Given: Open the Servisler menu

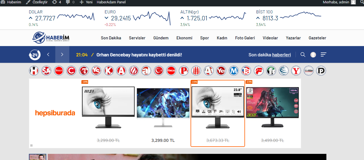Looking at the screenshot, I should pyautogui.click(x=137, y=38).
